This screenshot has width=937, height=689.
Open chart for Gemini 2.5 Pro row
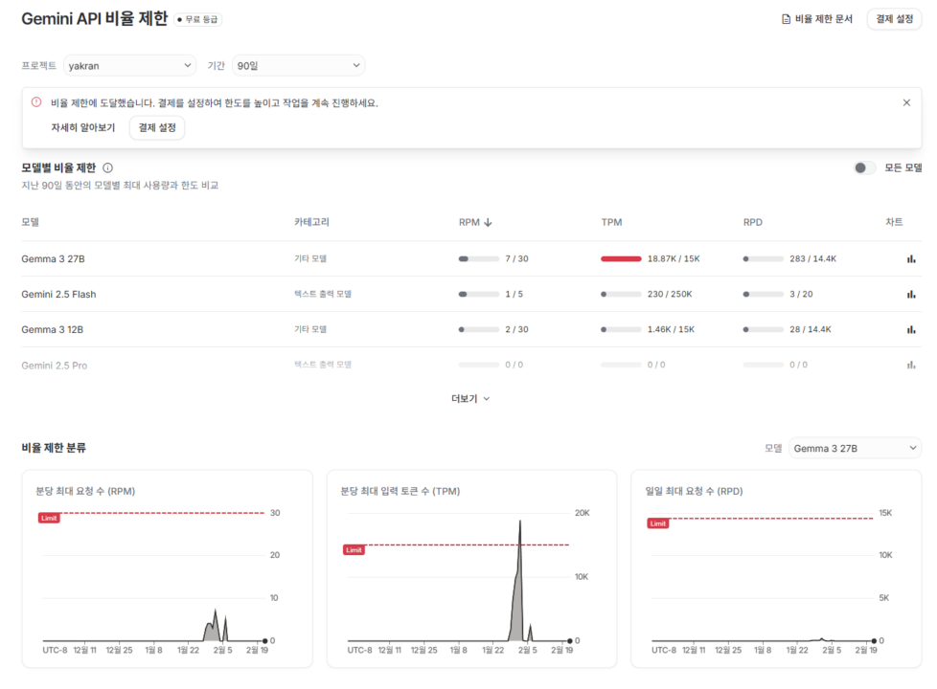(910, 365)
